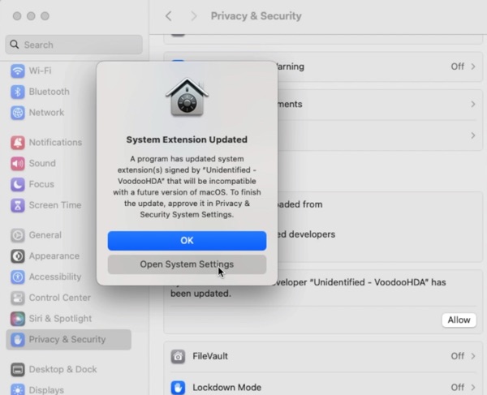Image resolution: width=487 pixels, height=395 pixels.
Task: Click the FileVault icon in list
Action: tap(178, 356)
